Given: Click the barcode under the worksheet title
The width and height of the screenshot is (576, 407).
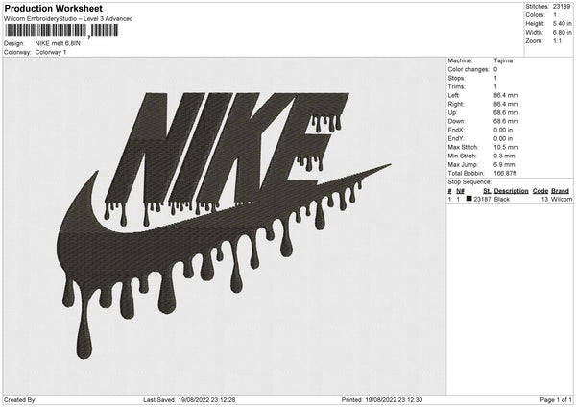Looking at the screenshot, I should coord(61,31).
